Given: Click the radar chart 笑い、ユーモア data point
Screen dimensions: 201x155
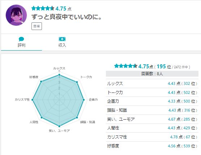Looking at the screenshot, I should click(x=59, y=126).
